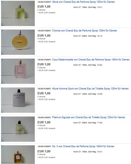131x164 pixels.
Task: Click the green Allure perfume bottle thumbnail
Action: coord(18,13)
